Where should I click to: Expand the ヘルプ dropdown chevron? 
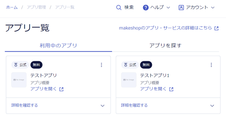[x=168, y=7]
